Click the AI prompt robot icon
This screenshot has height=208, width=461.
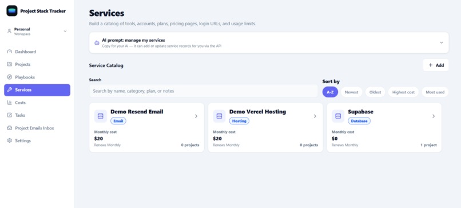pyautogui.click(x=97, y=43)
